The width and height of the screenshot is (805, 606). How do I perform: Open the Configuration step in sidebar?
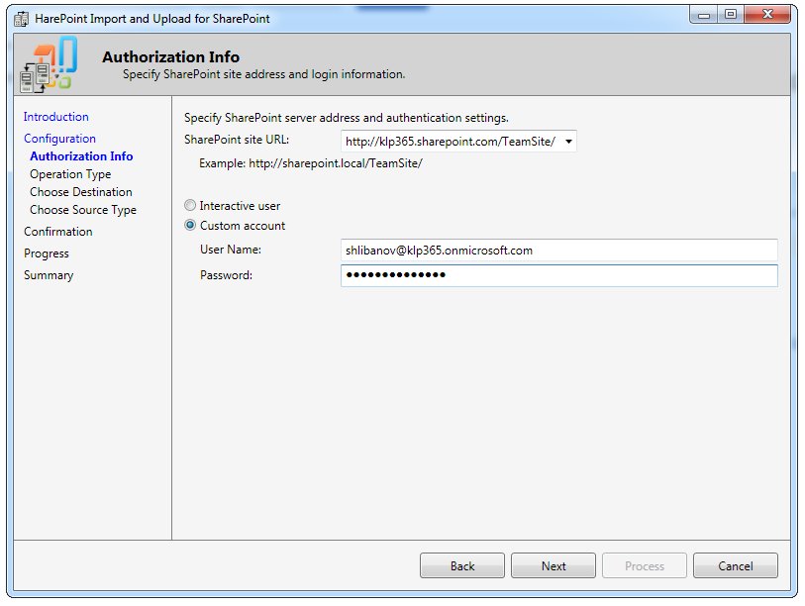(x=59, y=139)
